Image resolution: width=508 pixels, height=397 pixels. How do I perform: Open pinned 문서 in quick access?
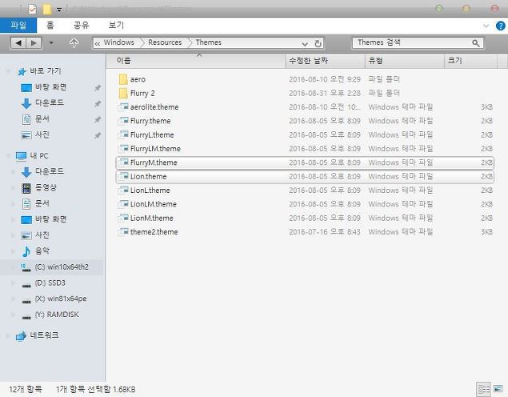point(42,118)
